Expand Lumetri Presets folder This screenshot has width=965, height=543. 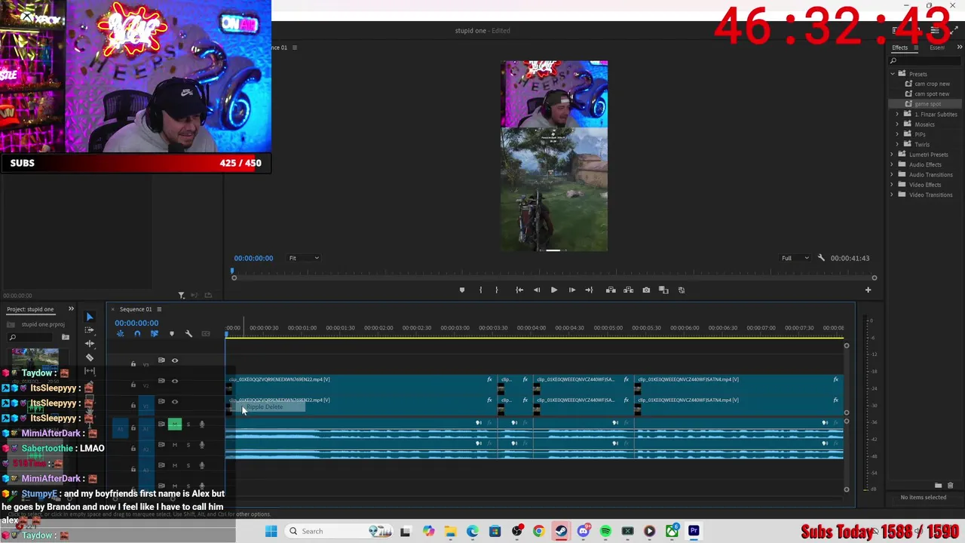point(892,155)
